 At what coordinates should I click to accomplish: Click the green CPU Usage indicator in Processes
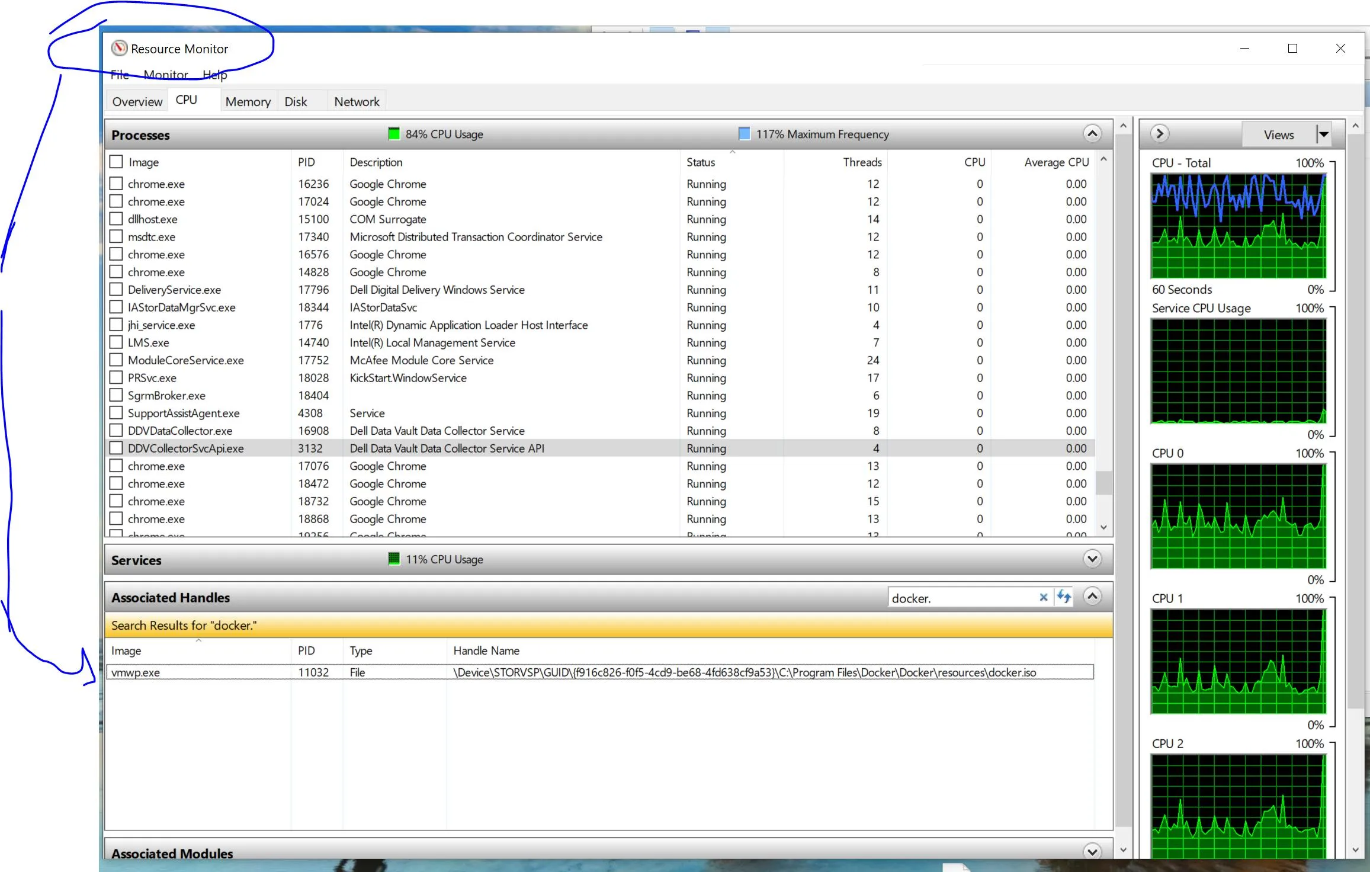click(x=394, y=134)
